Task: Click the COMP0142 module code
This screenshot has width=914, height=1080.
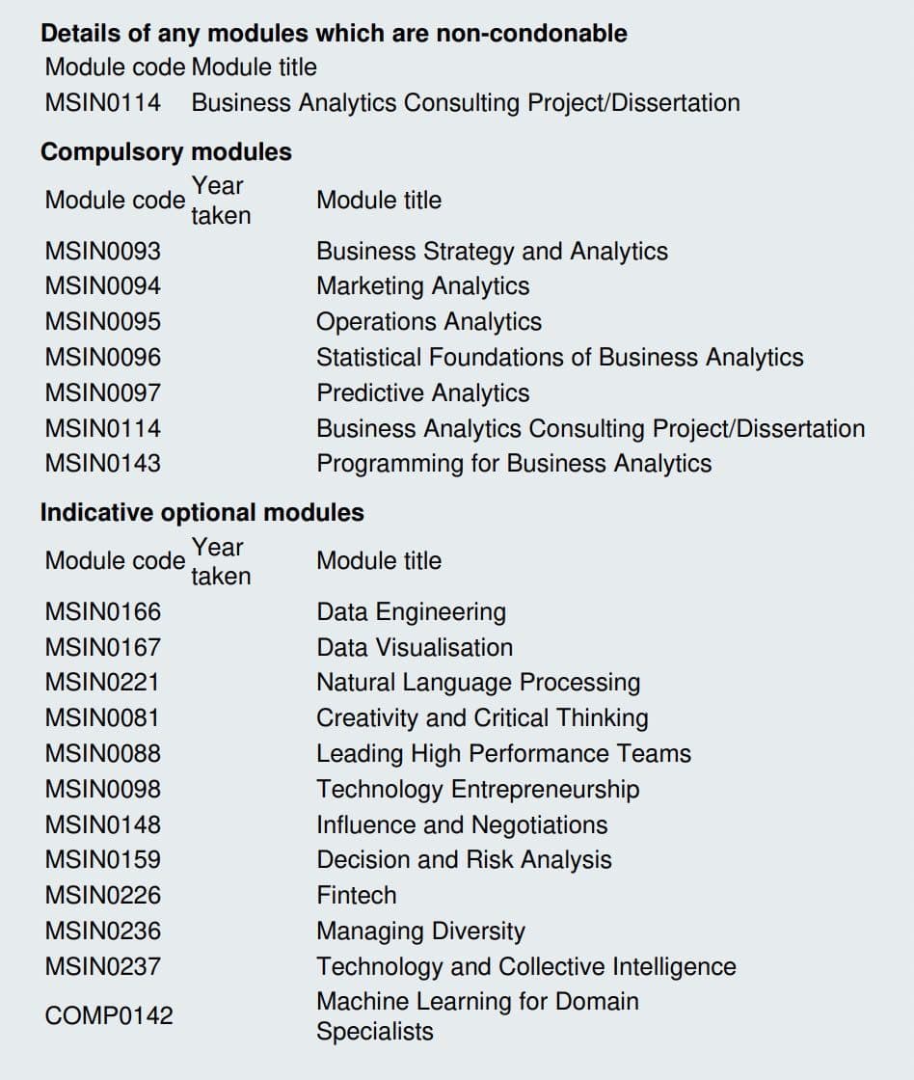Action: click(x=109, y=1015)
